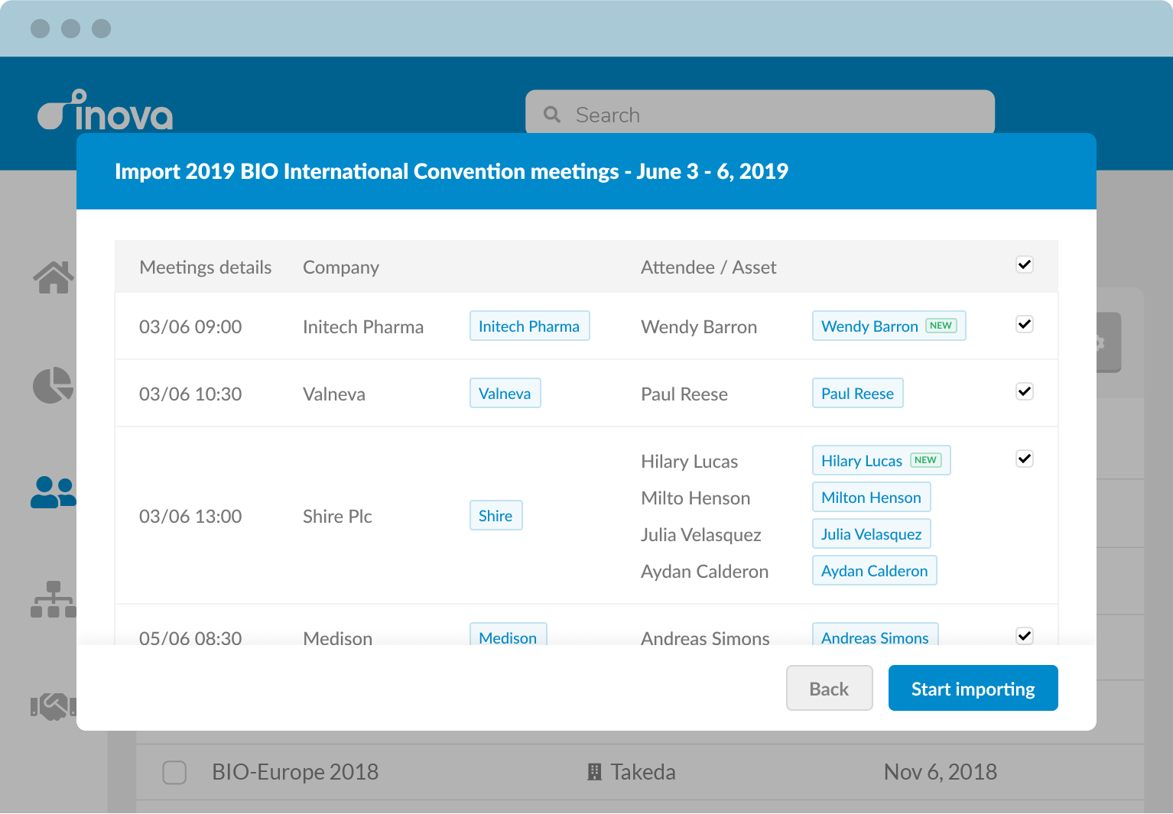Click the Hilary Lucas NEW attendee tag

pyautogui.click(x=881, y=461)
